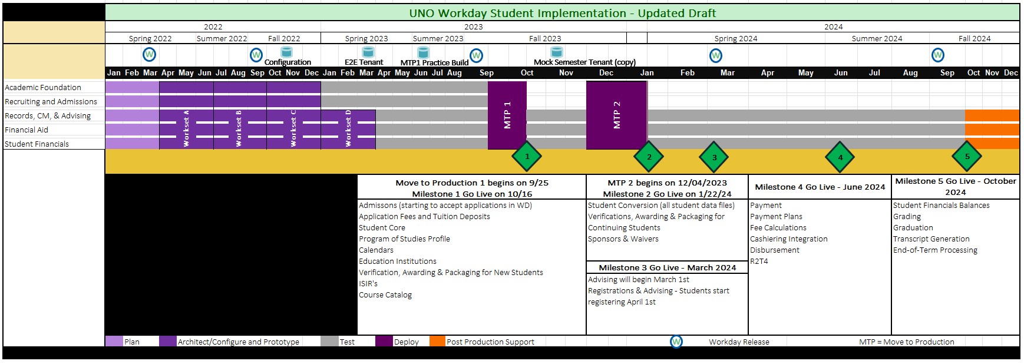Select milestone 4 green diamond marker

tap(840, 157)
